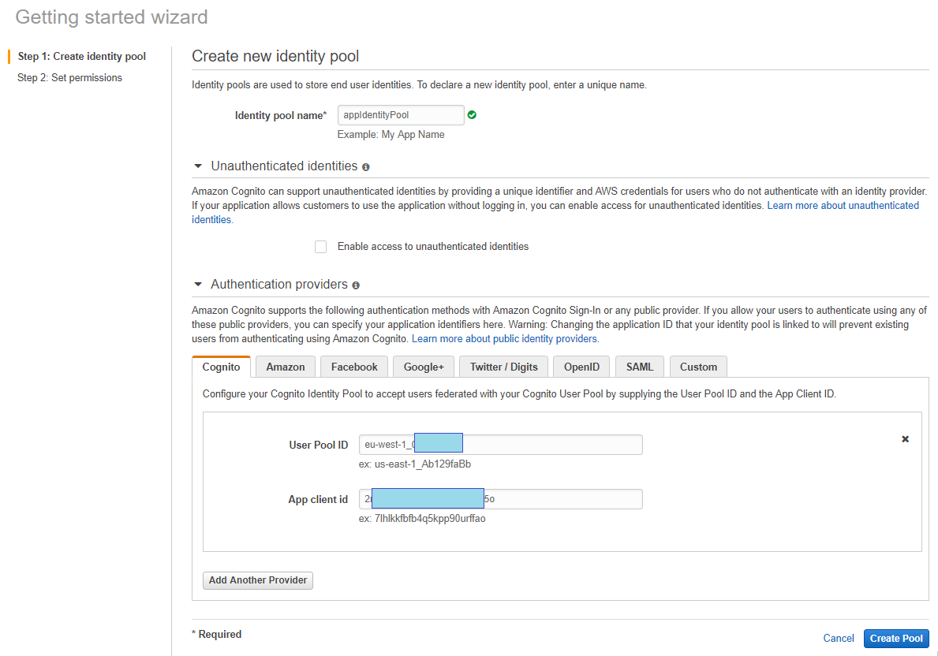Click info icon beside Authentication providers
The width and height of the screenshot is (938, 656).
click(356, 285)
